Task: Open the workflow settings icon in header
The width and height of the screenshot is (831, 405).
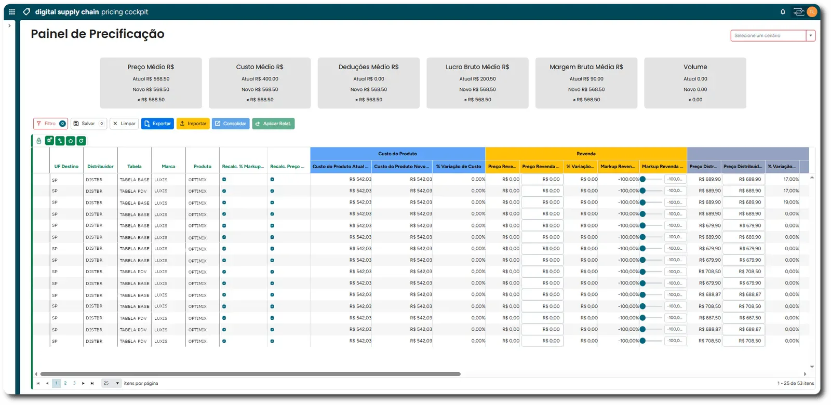Action: click(798, 11)
